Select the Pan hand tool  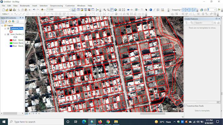click(x=112, y=10)
